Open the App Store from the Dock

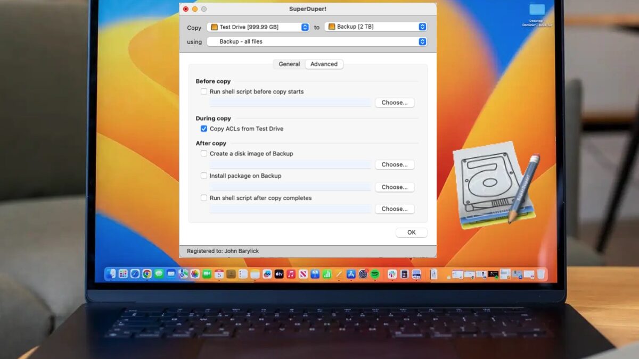click(x=351, y=274)
